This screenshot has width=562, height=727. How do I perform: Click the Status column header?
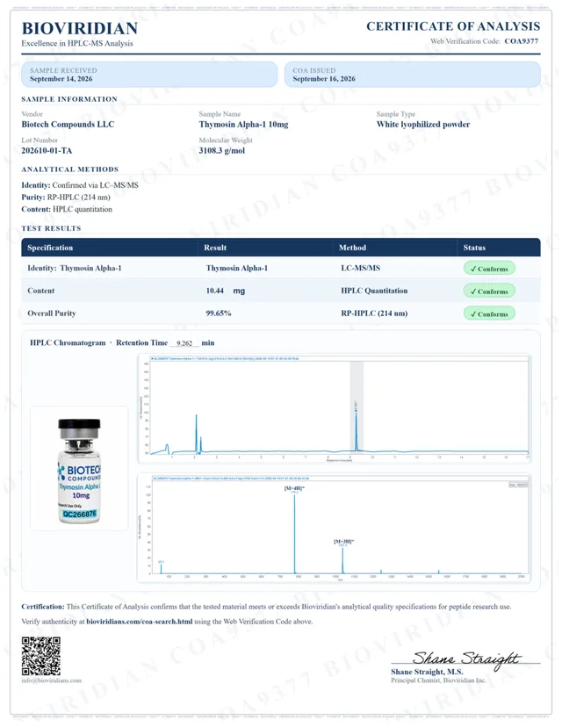pos(474,248)
